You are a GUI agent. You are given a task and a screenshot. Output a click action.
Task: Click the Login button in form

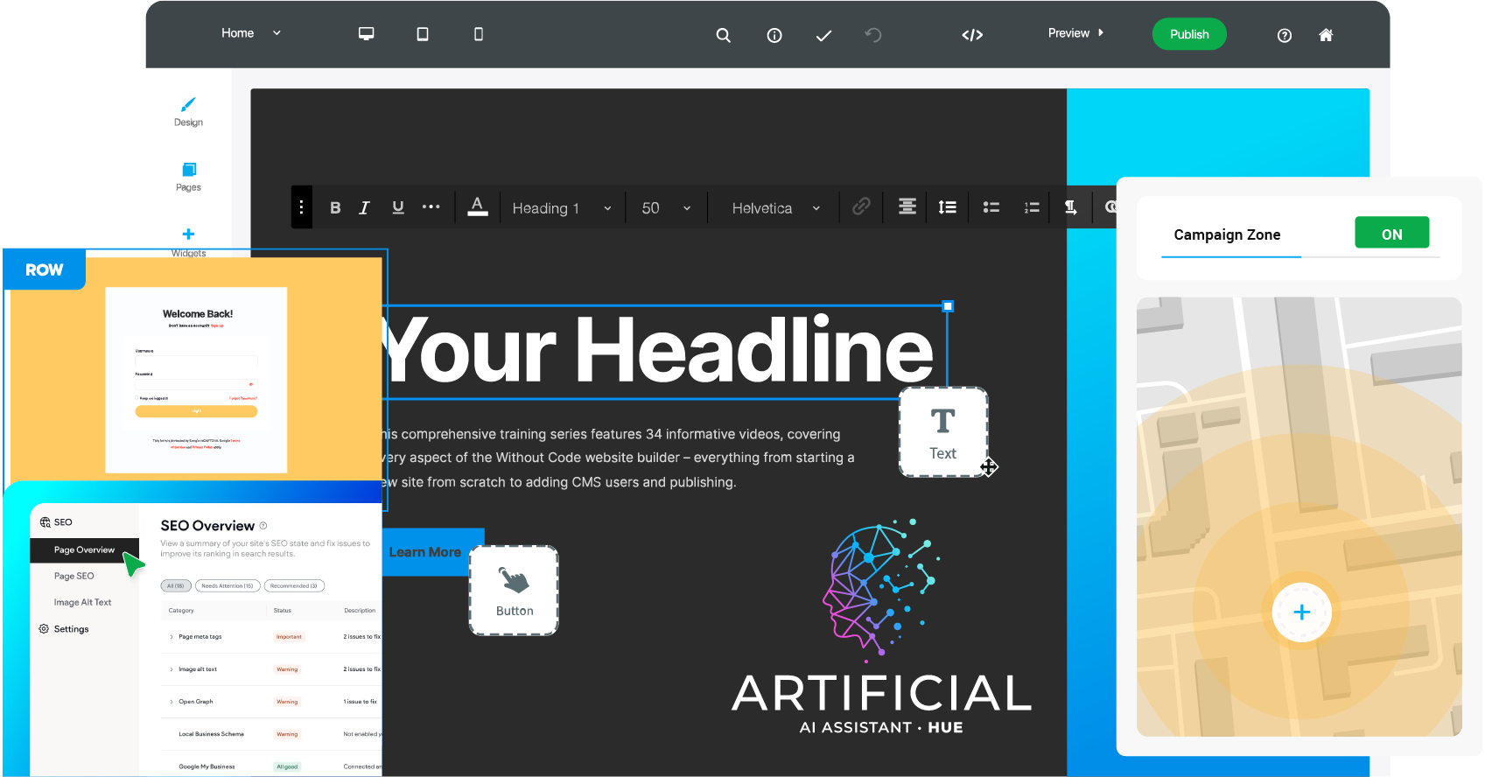196,411
